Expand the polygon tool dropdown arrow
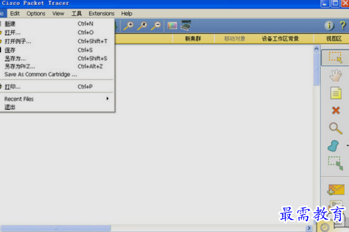Viewport: 349px width, 232px height. (x=347, y=146)
